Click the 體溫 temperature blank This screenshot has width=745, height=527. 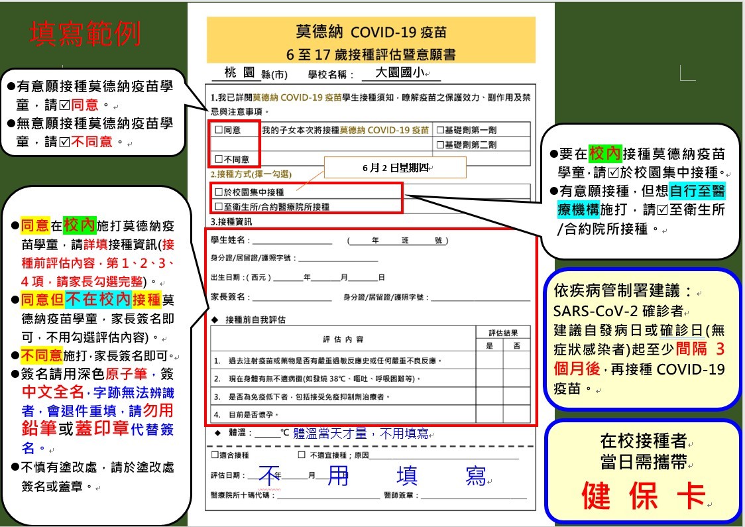coord(268,434)
